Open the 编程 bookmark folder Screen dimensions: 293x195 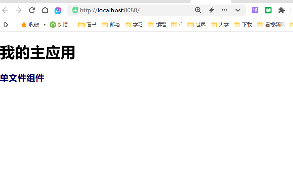pyautogui.click(x=157, y=25)
